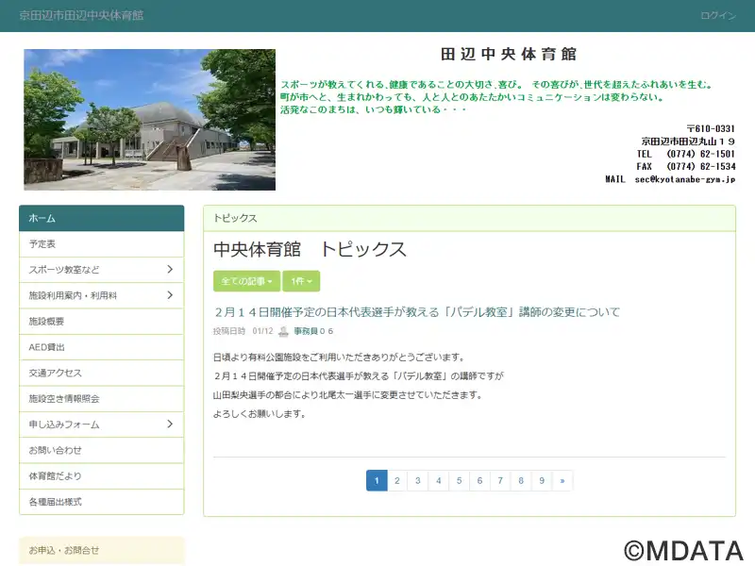Select ホーム in the sidebar menu
The image size is (755, 566).
coord(101,218)
